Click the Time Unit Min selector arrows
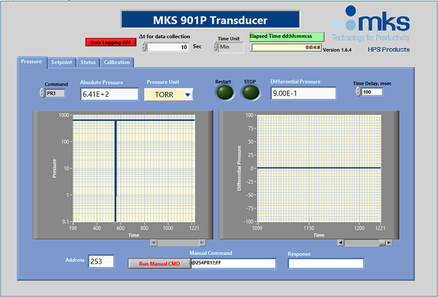The image size is (438, 297). (x=215, y=47)
